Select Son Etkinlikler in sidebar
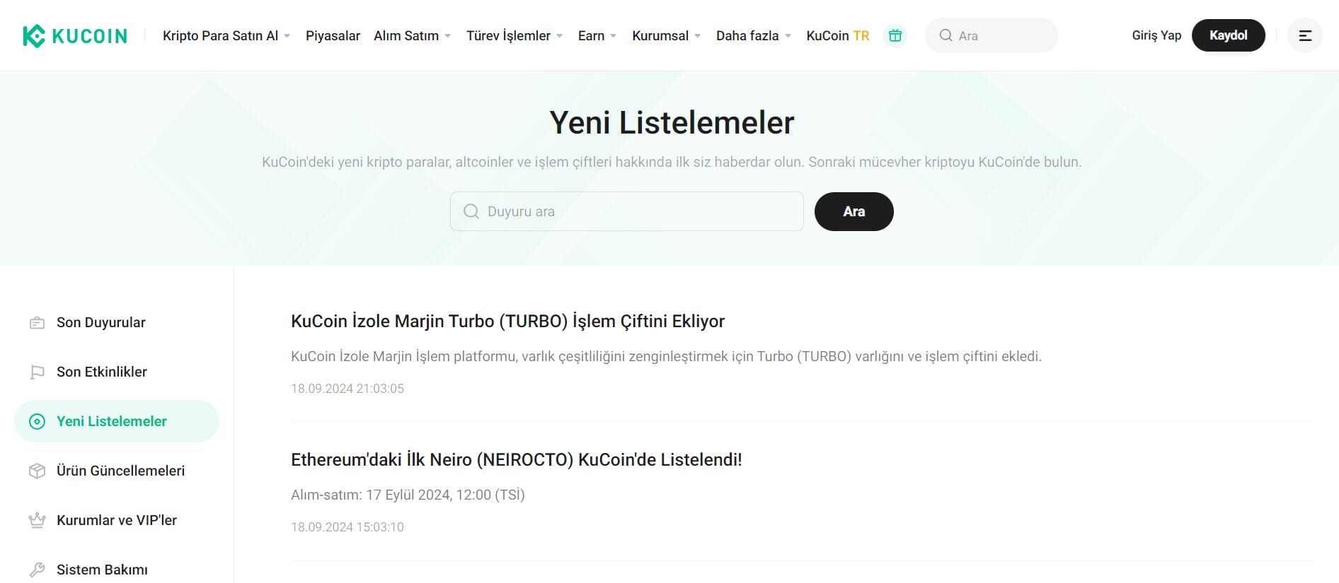The width and height of the screenshot is (1339, 583). [117, 372]
